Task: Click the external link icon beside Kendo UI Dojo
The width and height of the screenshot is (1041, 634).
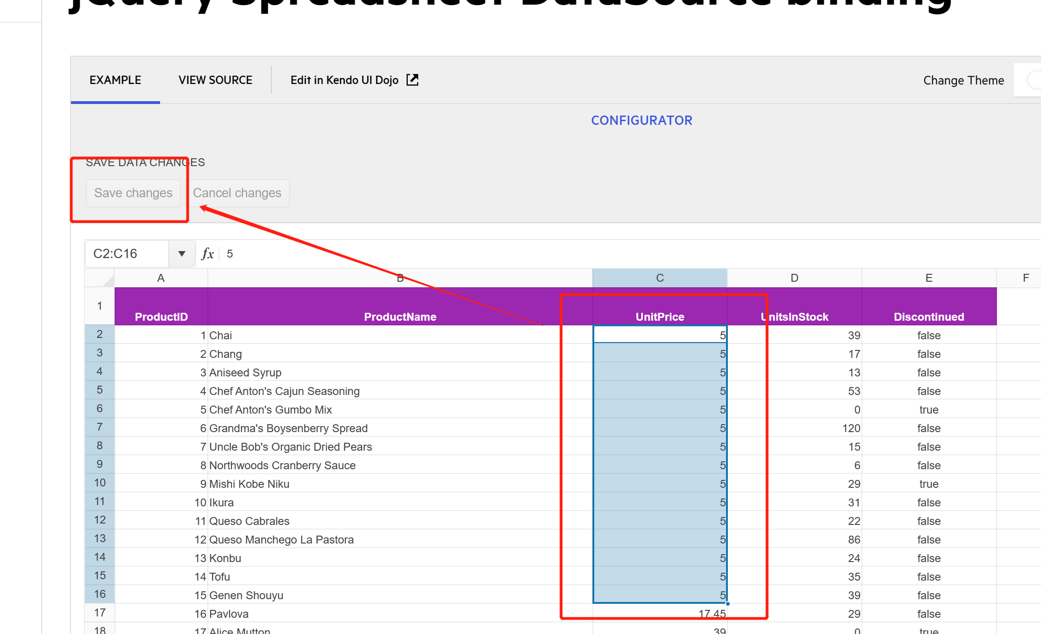Action: (412, 80)
